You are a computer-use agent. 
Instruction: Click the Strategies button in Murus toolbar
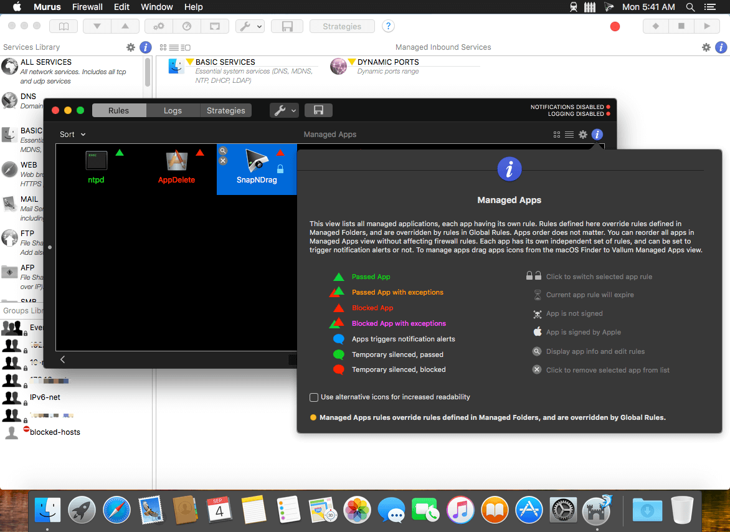click(342, 26)
